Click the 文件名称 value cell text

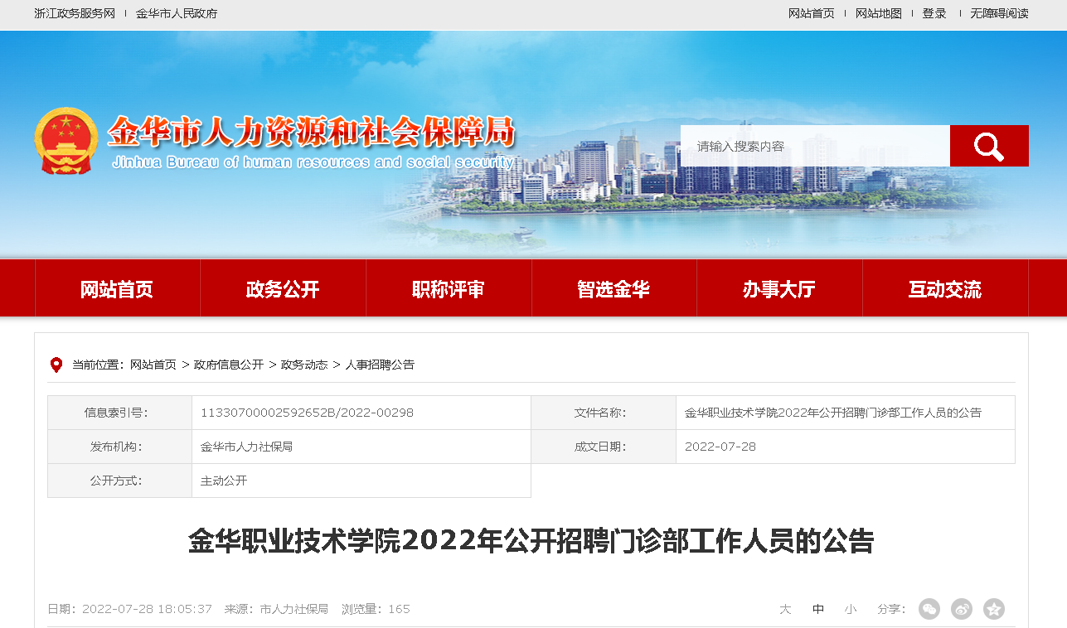coord(833,413)
